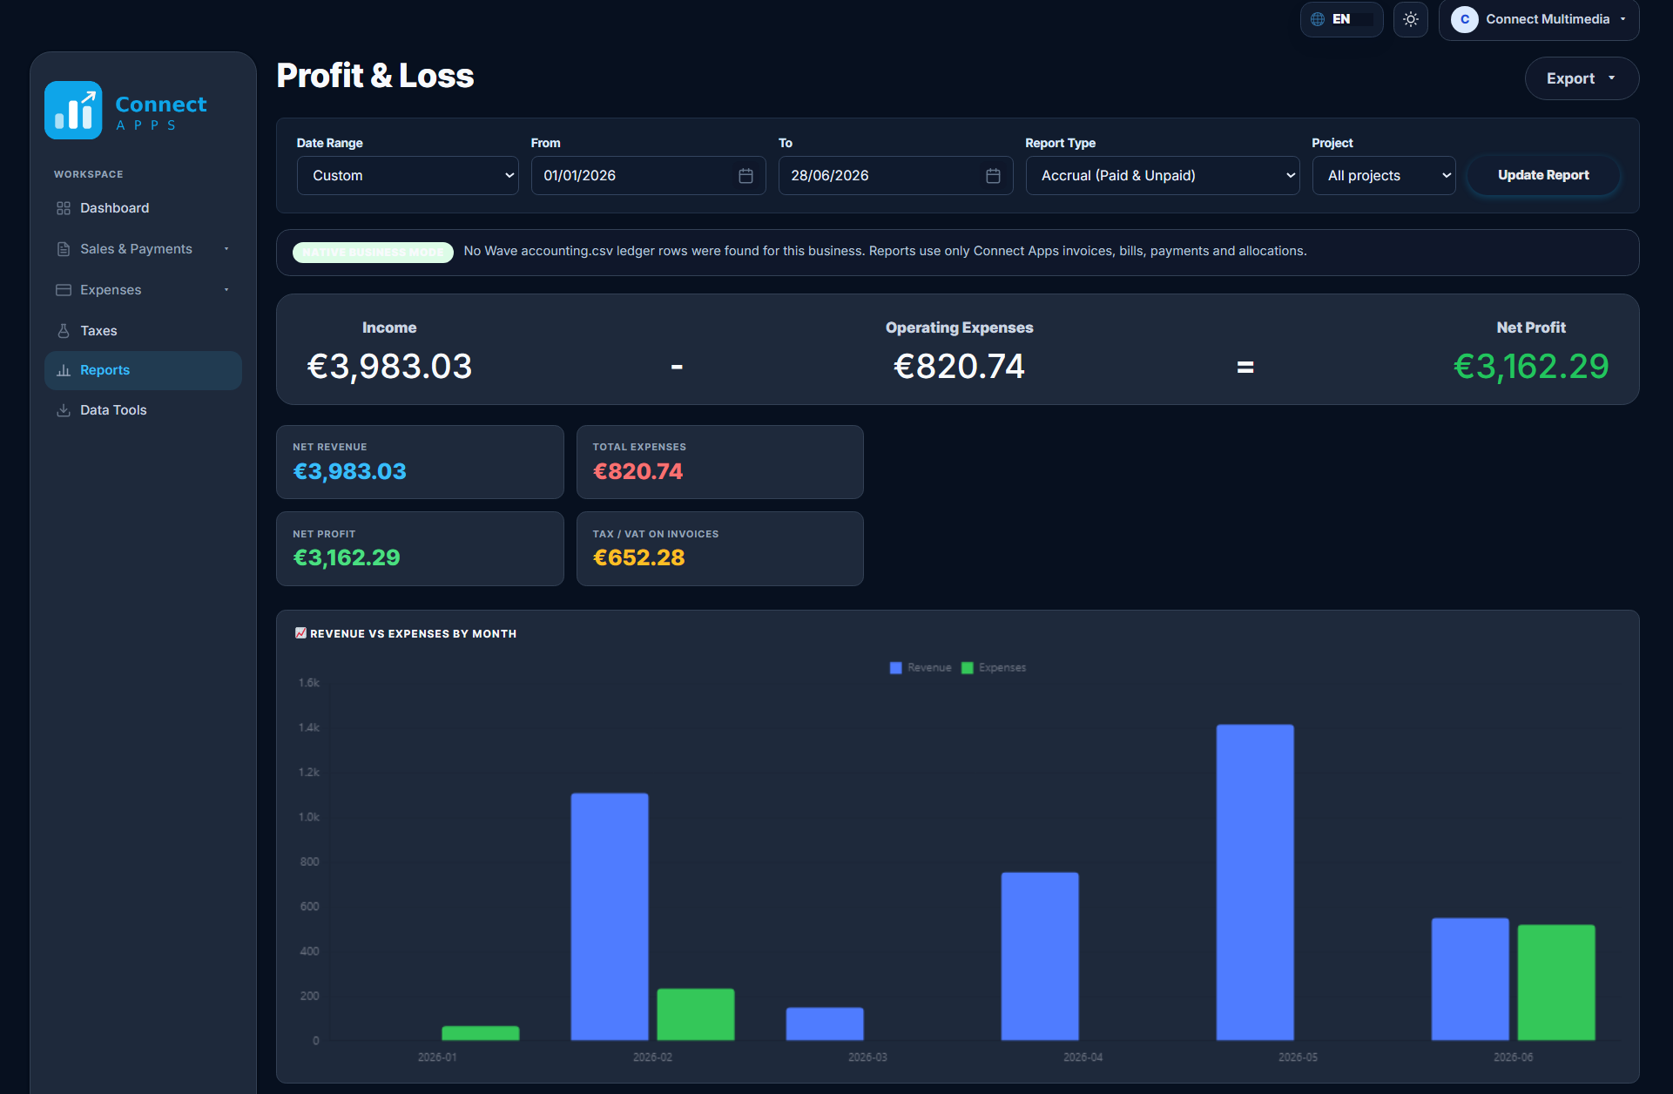Click the 2026-04 revenue bar

click(x=1040, y=956)
